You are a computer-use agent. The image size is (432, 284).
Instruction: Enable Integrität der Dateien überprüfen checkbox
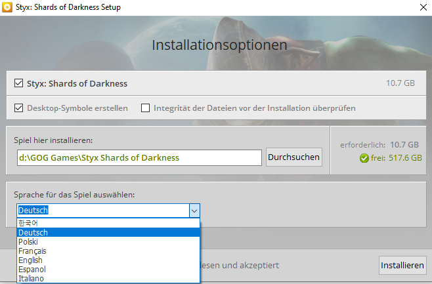tap(146, 108)
